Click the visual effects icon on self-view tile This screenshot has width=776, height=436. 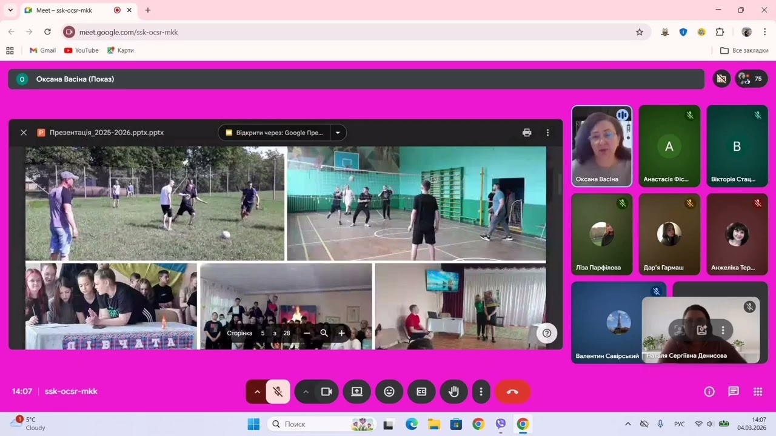coord(701,330)
